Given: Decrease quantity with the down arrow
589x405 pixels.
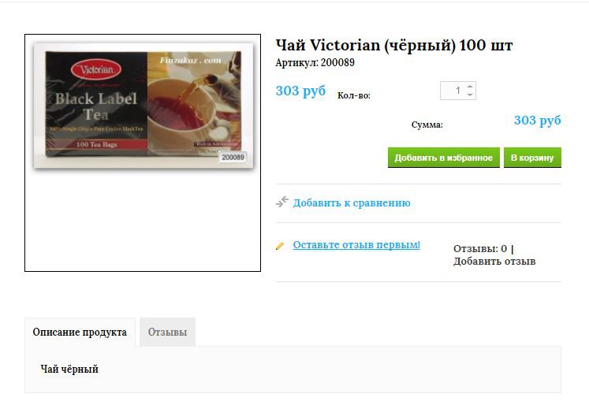Looking at the screenshot, I should (x=470, y=95).
